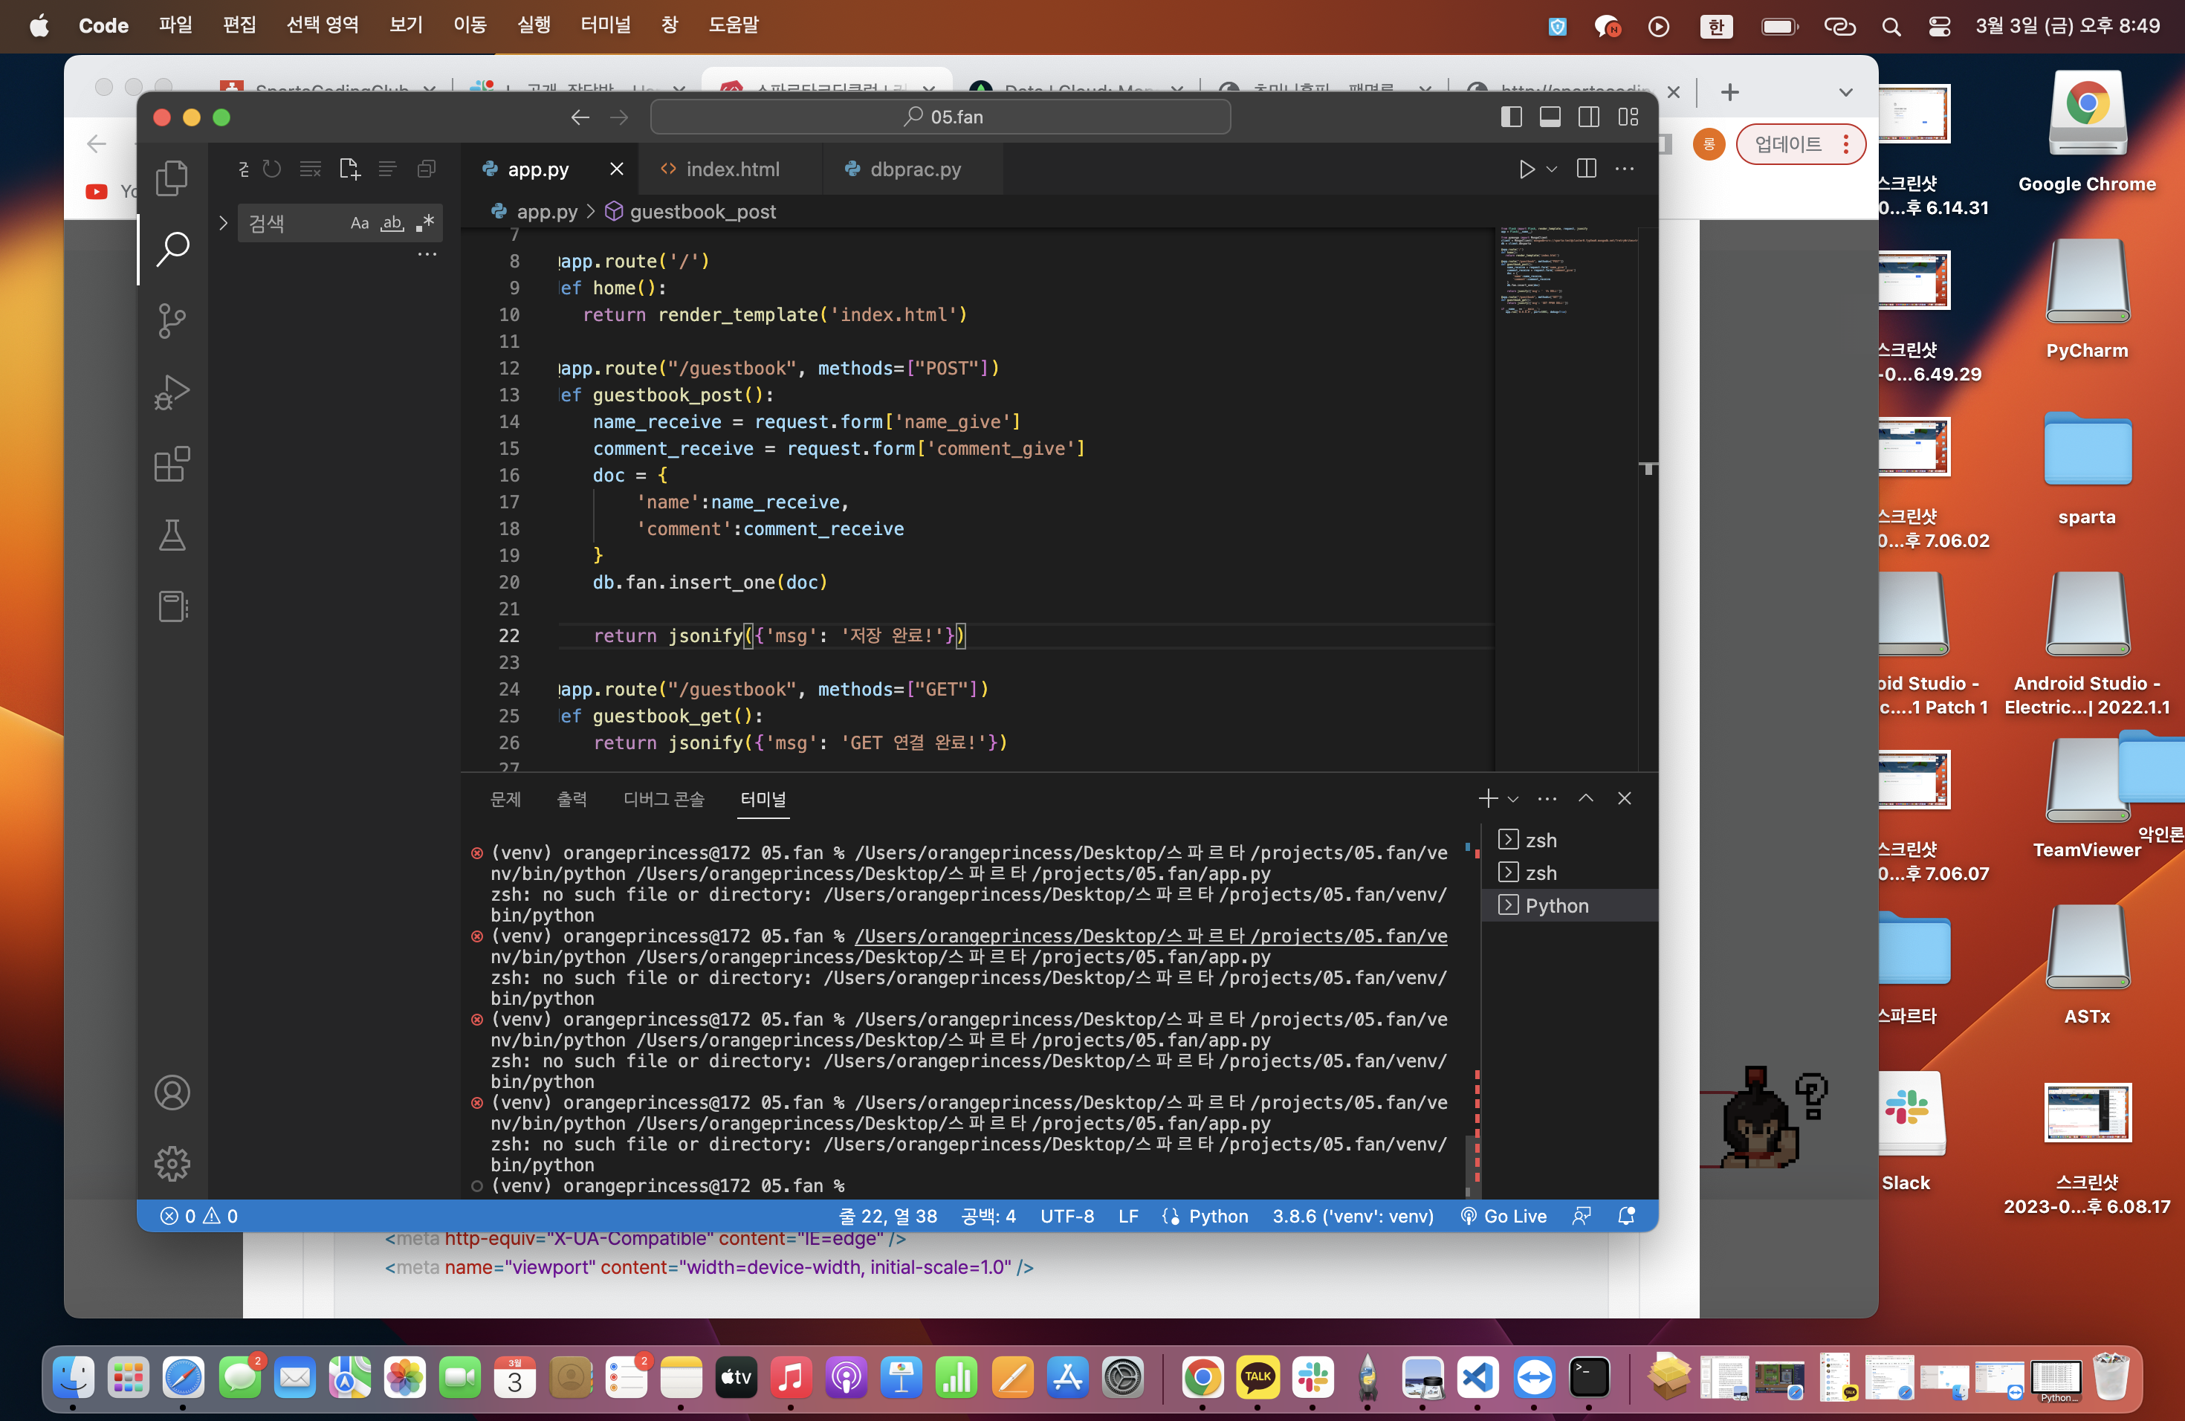Expand the replace field with chevron
Screen dimensions: 2185x1421
point(223,223)
